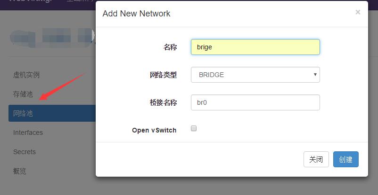Click the 桥接名称 label
Viewport: 378px width, 195px height.
pos(163,102)
